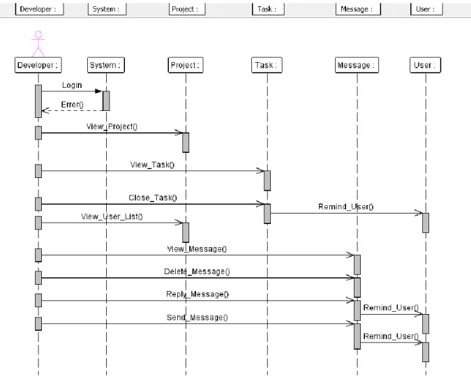This screenshot has height=381, width=471.
Task: Select Remind_User() label below Send_Message arrow
Action: click(391, 336)
